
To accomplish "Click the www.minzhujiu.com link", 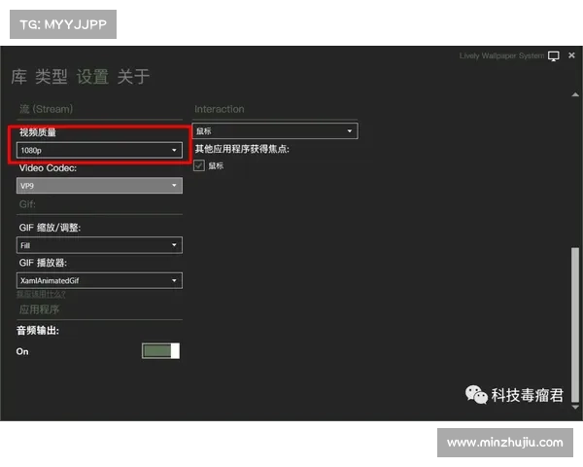I will (504, 443).
